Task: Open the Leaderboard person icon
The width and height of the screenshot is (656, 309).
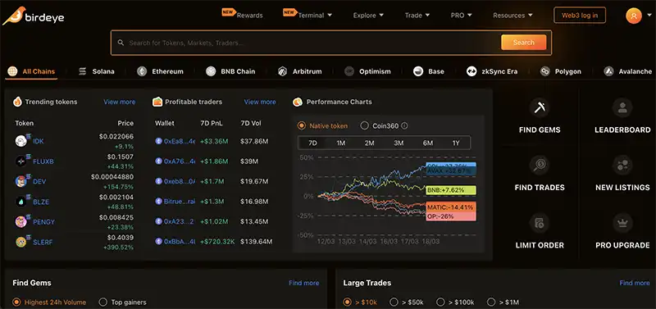Action: tap(622, 108)
